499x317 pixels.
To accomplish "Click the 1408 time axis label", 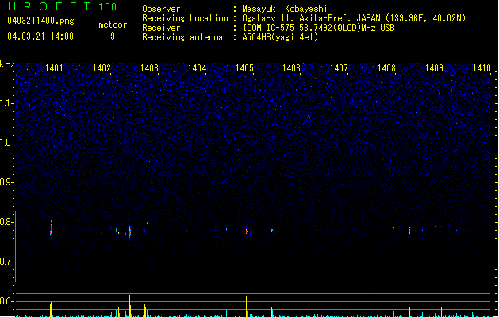I will point(386,67).
